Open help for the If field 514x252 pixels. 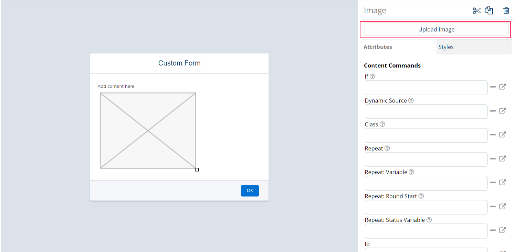coord(372,77)
